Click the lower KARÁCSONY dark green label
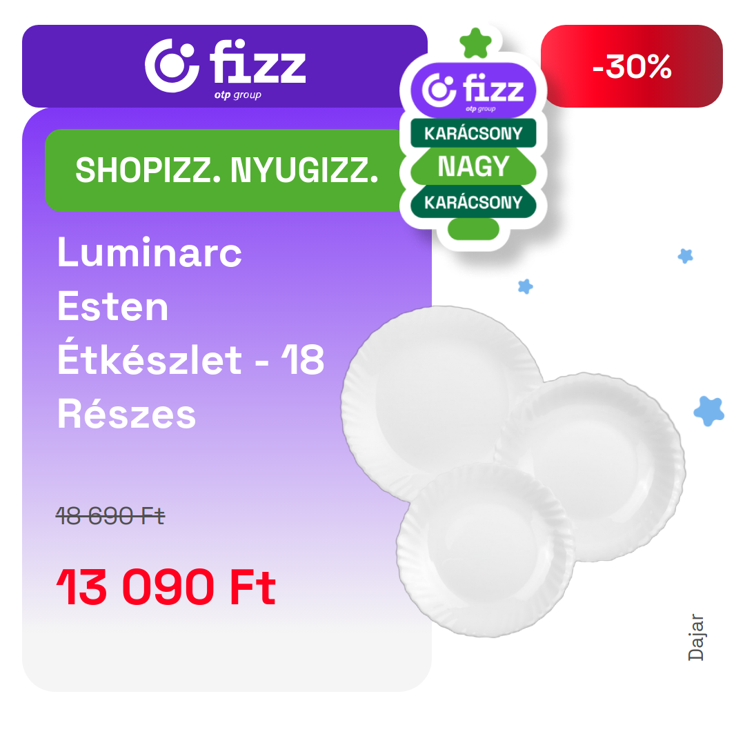This screenshot has height=745, width=745. [473, 202]
